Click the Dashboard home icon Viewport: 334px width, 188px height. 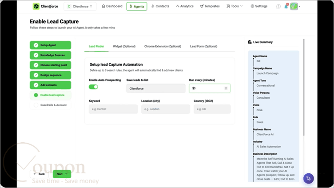(103, 6)
